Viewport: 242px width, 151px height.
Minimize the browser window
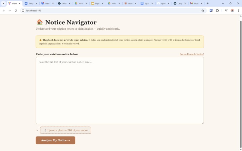click(x=223, y=3)
